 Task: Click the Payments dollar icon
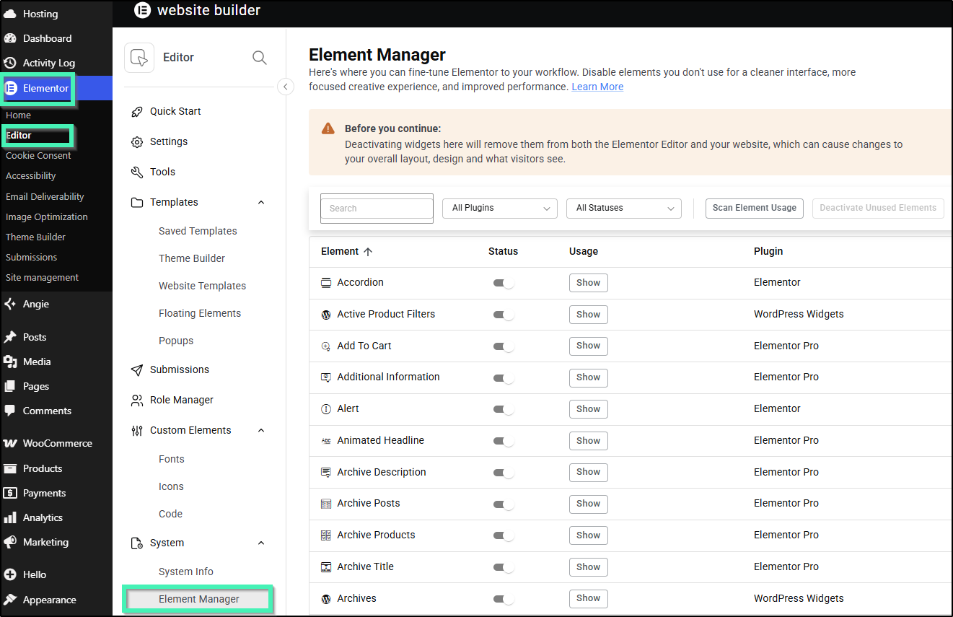(x=10, y=493)
